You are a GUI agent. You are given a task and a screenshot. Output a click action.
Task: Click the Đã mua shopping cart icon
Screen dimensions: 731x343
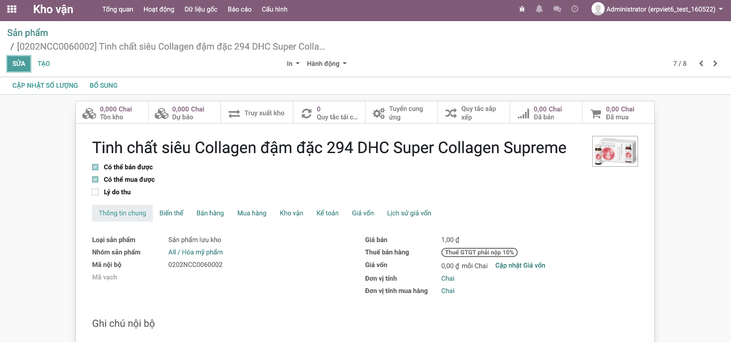point(596,114)
